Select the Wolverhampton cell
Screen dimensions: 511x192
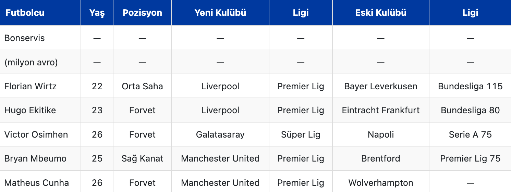pyautogui.click(x=381, y=183)
